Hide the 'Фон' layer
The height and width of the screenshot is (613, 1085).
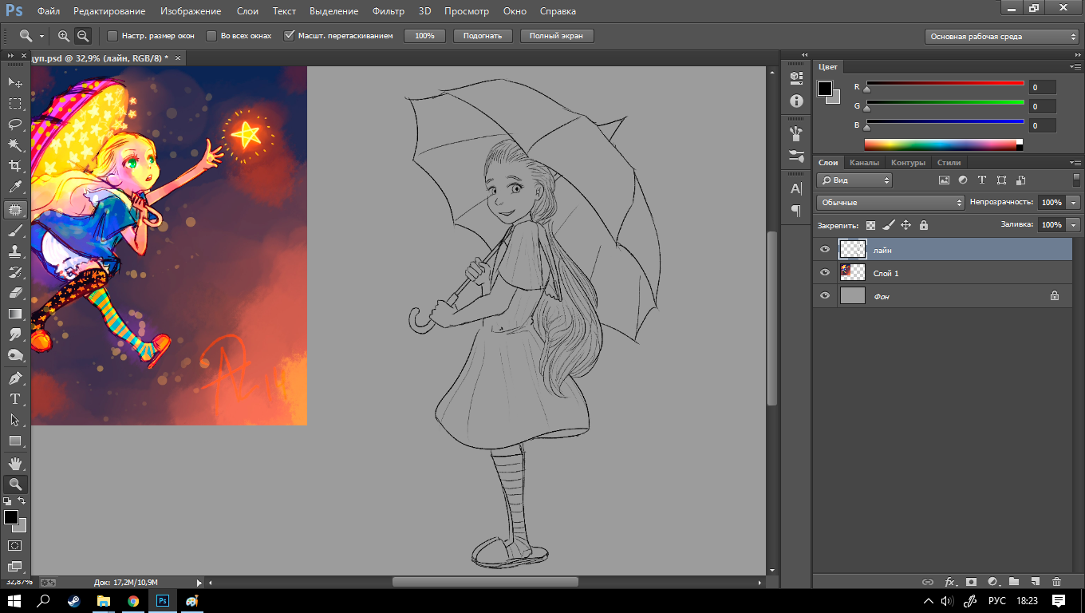825,295
